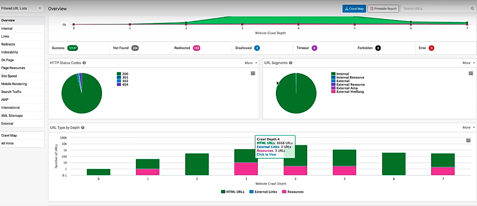
Task: Open Page Resources section
Action: 23,68
